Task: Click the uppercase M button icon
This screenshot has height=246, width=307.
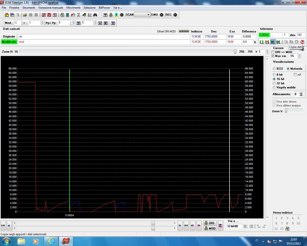Action: tap(105, 23)
